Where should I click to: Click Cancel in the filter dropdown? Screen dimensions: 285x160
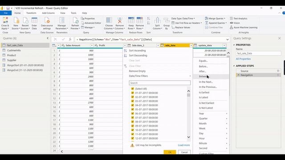coord(184,152)
